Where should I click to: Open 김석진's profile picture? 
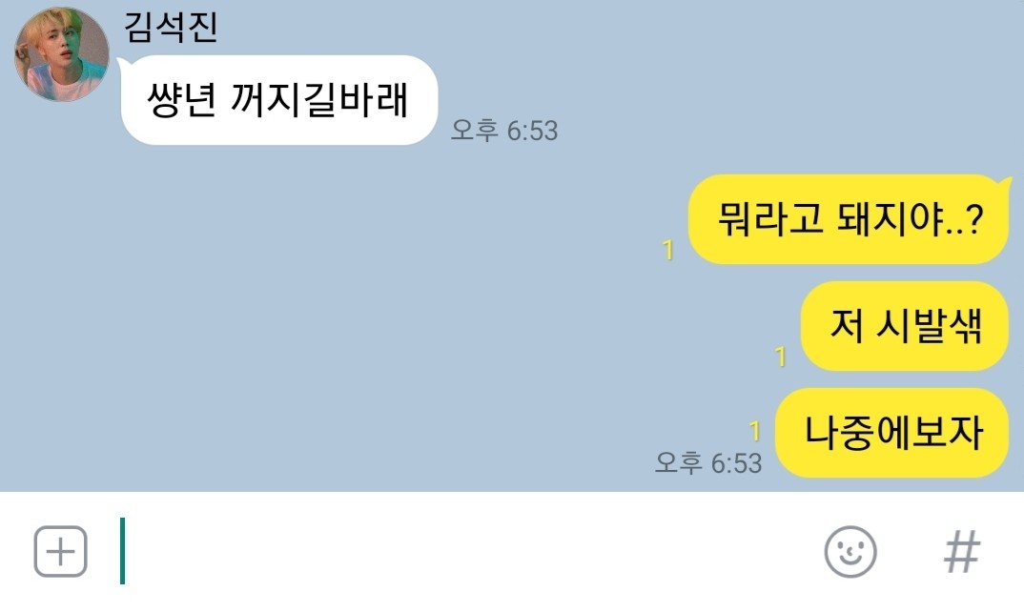pos(62,54)
